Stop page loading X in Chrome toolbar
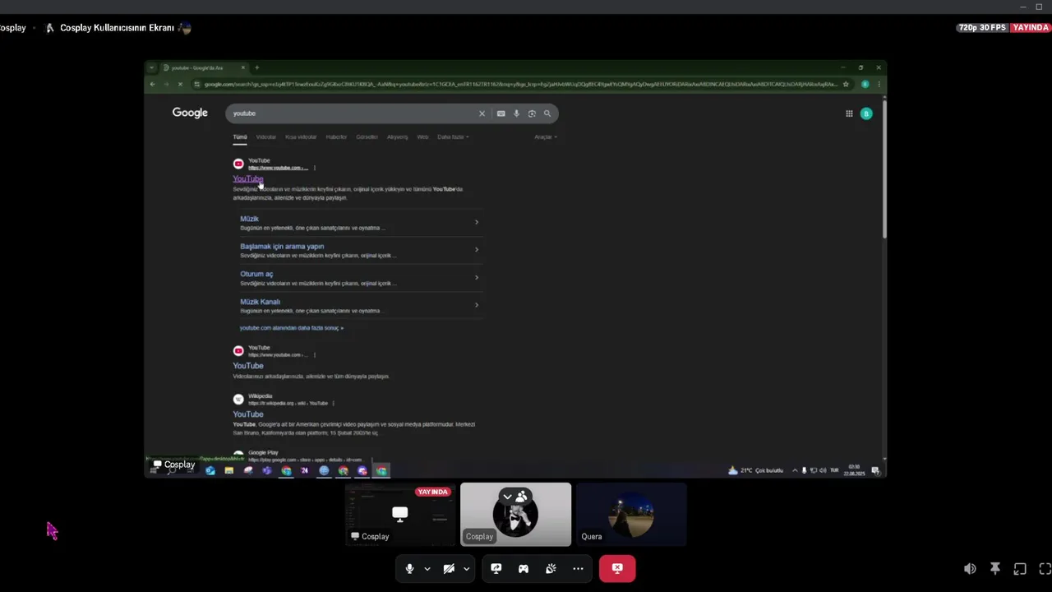1052x592 pixels. [179, 84]
